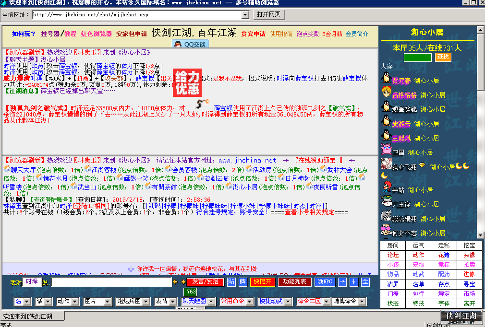This screenshot has height=327, width=485.
Task: Click the 何必不忘 cartoon avatar
Action: click(x=387, y=230)
